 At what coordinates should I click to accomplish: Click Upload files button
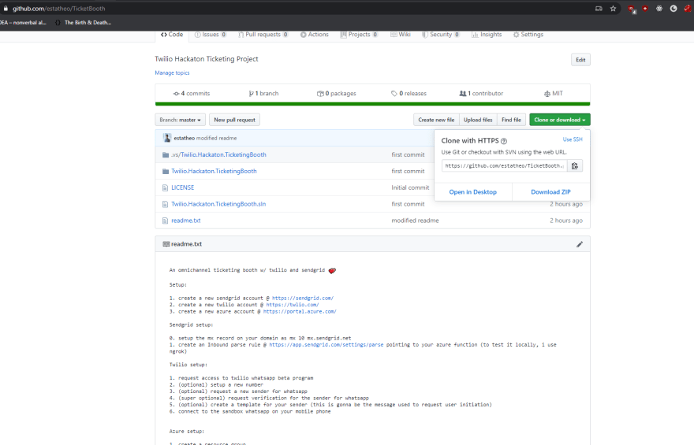click(x=478, y=120)
